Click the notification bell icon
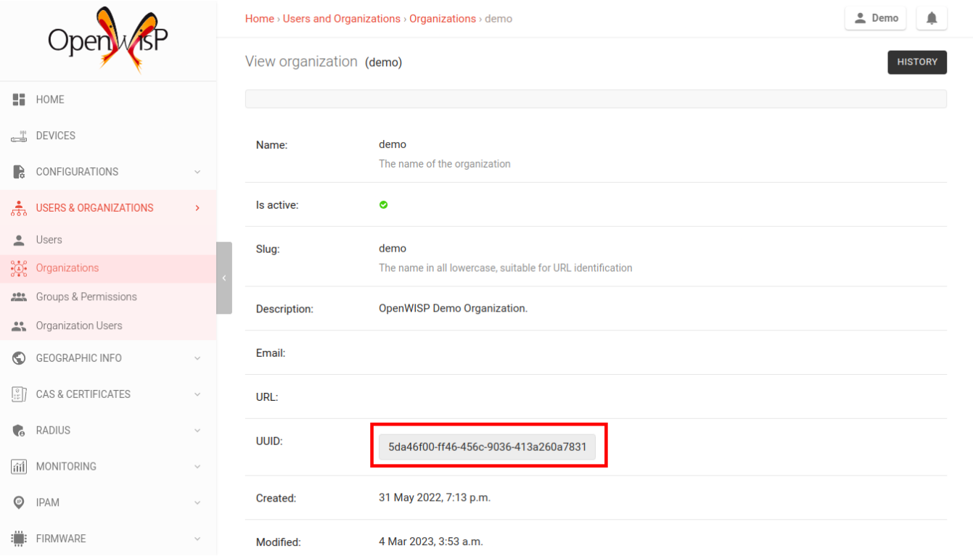The width and height of the screenshot is (973, 556). [932, 19]
